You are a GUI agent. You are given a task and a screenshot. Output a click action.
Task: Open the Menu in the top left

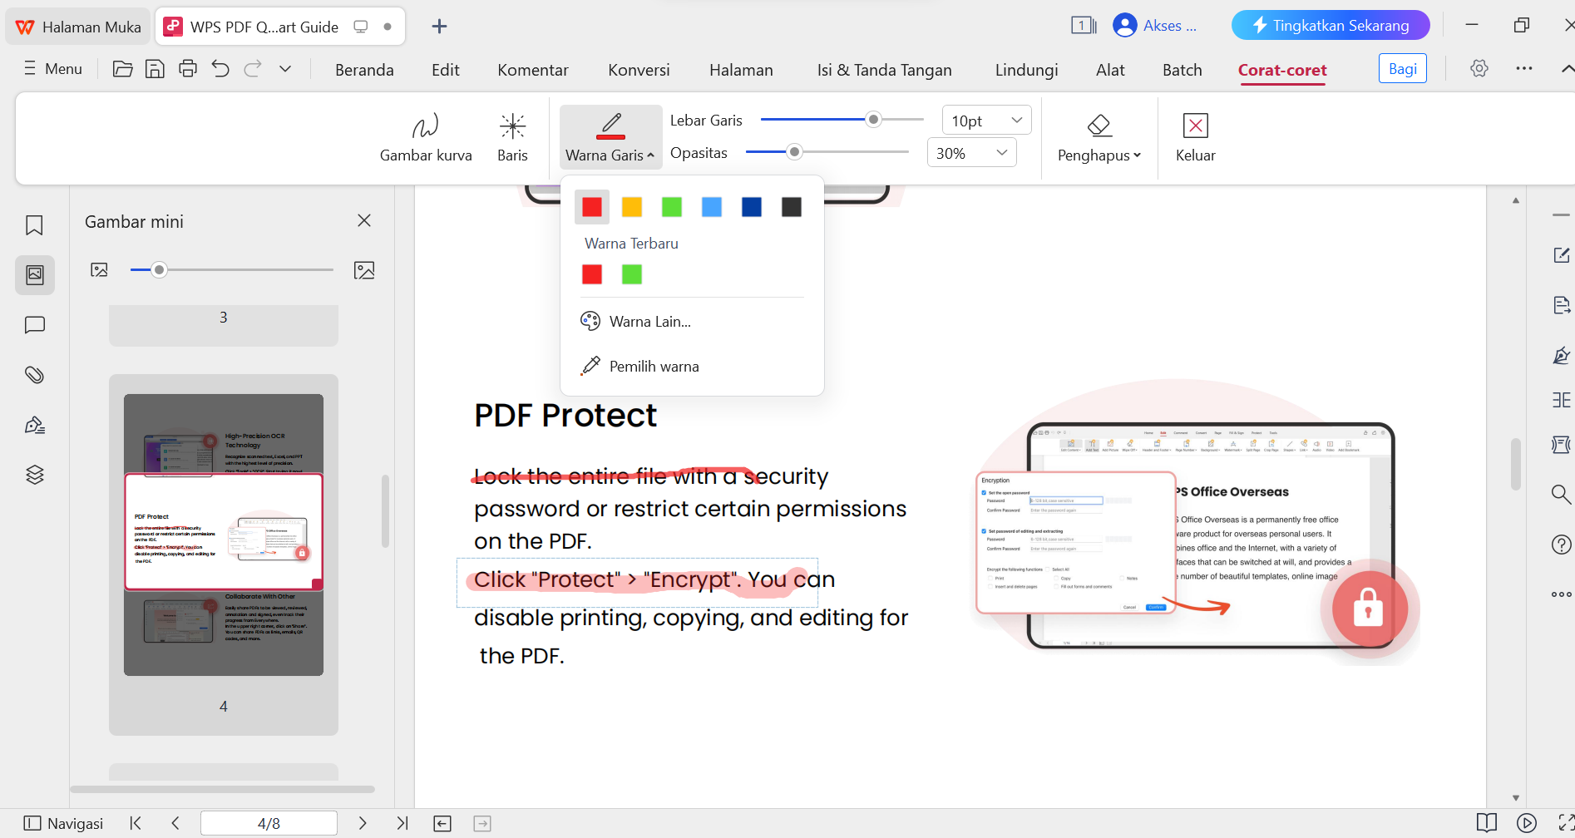click(52, 68)
